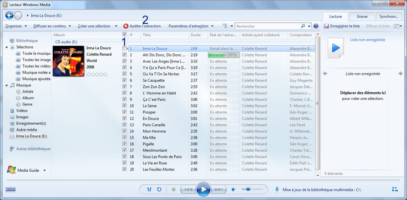This screenshot has height=200, width=407.
Task: Click the Liste non enregistrée title link
Action: click(x=367, y=40)
